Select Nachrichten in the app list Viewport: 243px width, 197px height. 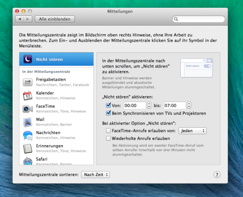tap(56, 135)
